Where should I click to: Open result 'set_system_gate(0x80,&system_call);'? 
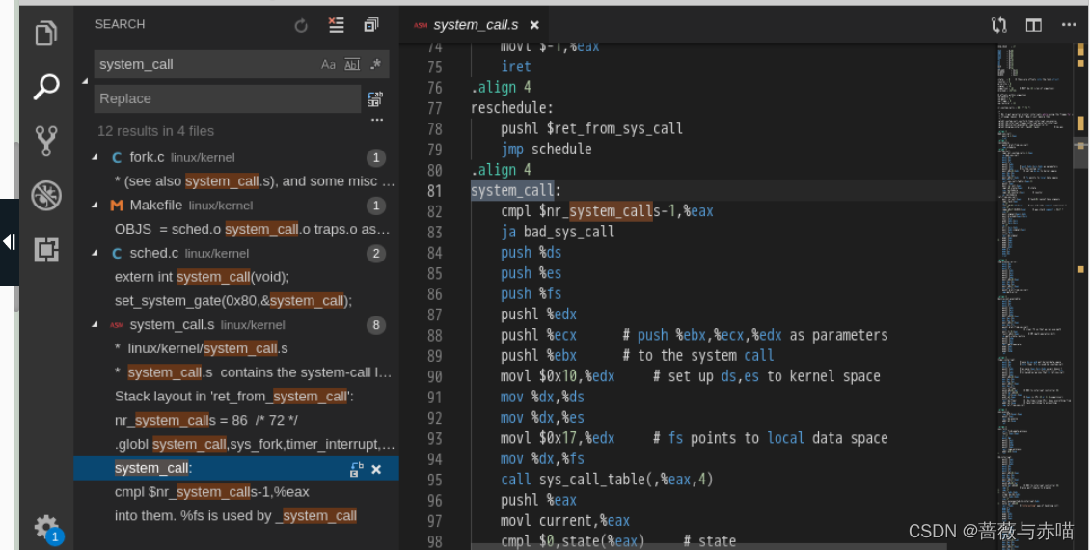coord(236,301)
